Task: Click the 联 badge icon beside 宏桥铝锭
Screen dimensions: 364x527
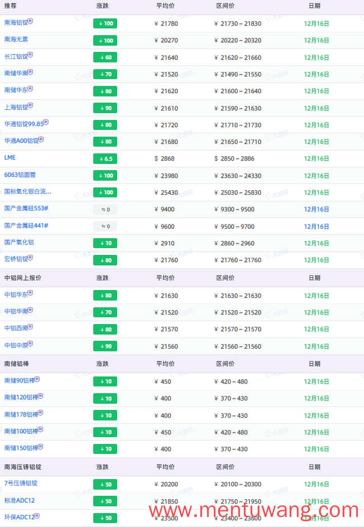Action: (x=30, y=258)
